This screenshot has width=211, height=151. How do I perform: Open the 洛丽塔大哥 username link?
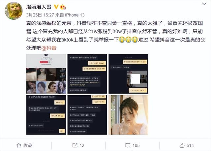[39, 7]
